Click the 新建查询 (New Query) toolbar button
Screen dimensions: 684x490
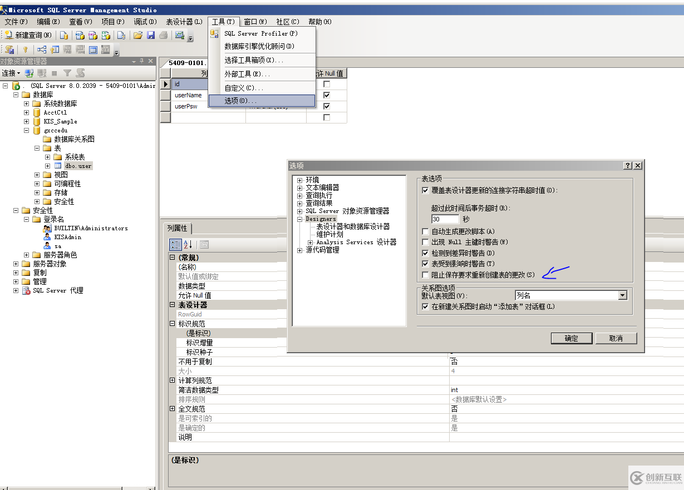coord(28,35)
